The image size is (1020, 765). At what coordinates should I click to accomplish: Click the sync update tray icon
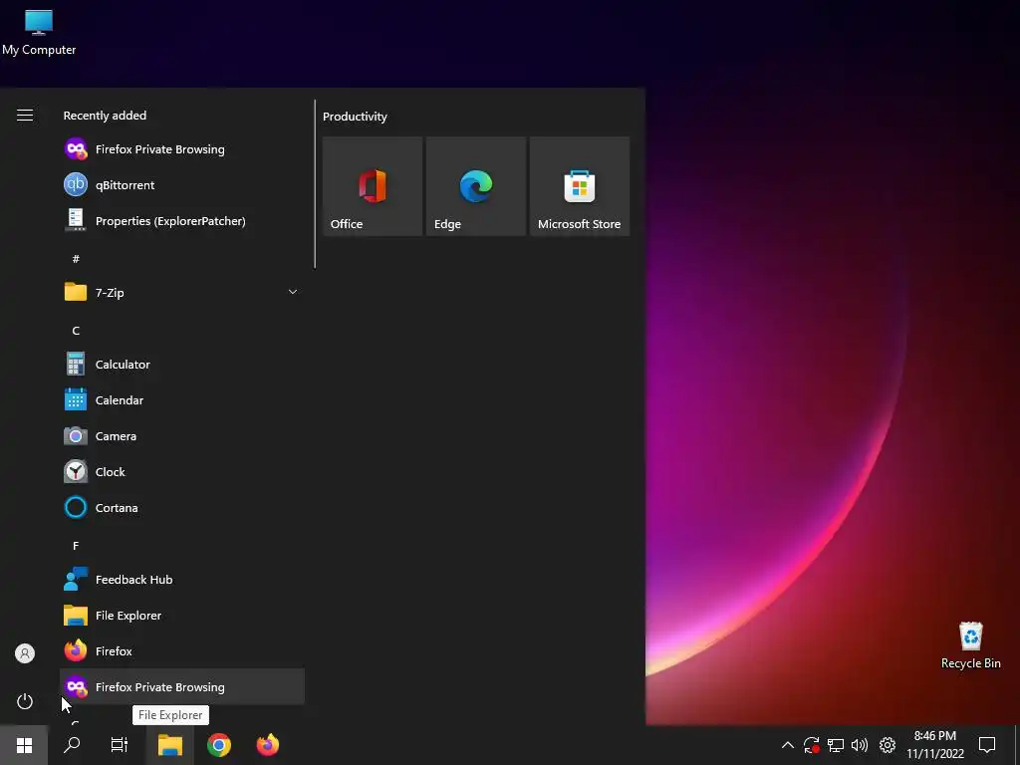click(811, 745)
